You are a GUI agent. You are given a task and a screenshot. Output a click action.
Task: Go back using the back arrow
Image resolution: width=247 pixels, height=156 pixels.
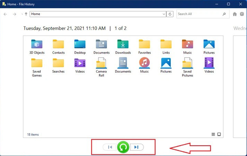[6, 14]
